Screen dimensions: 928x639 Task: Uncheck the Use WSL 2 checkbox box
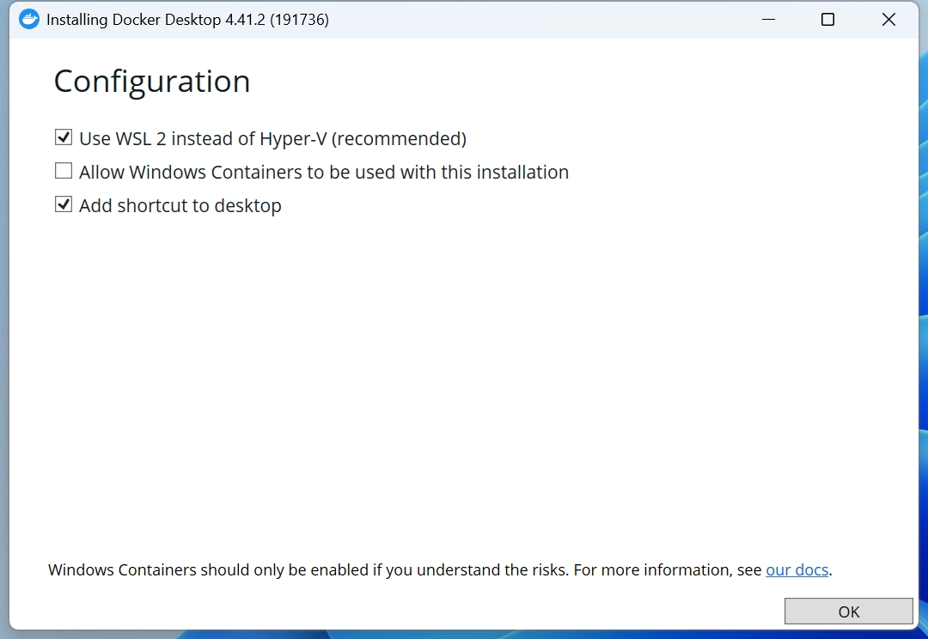coord(64,137)
